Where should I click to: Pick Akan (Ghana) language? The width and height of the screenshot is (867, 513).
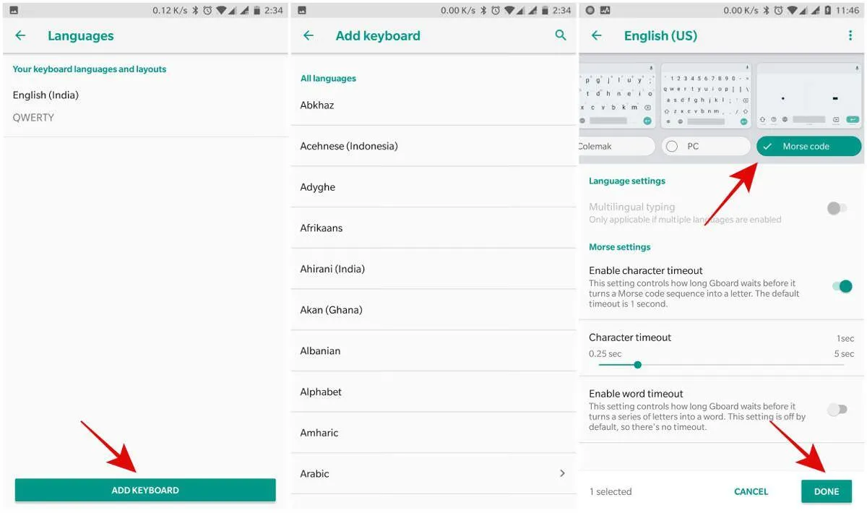(433, 310)
